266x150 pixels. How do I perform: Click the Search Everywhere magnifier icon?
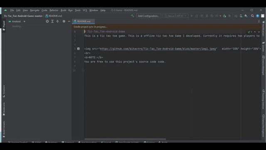[x=252, y=16]
